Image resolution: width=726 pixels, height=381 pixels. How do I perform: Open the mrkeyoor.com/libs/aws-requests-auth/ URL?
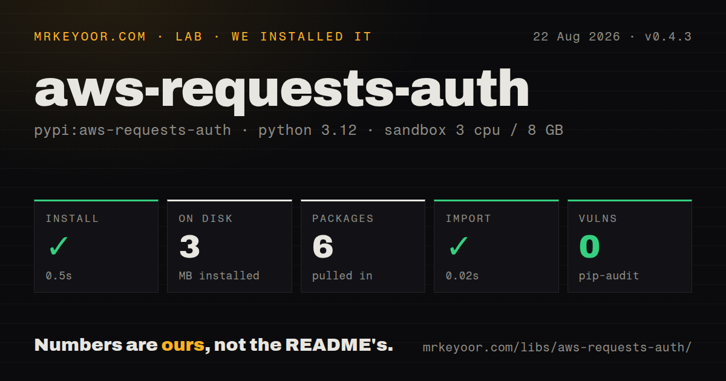pyautogui.click(x=557, y=347)
